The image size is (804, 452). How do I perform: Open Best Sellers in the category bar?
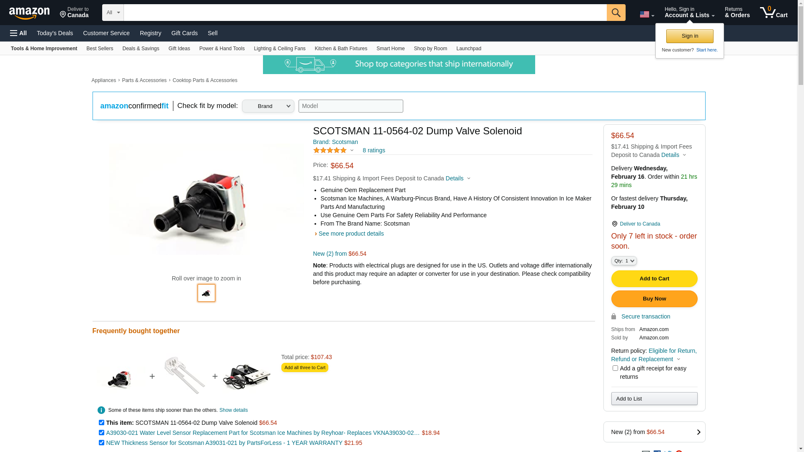pyautogui.click(x=100, y=49)
